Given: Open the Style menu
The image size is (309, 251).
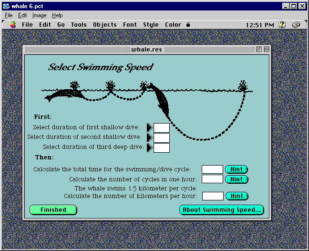Looking at the screenshot, I should (x=151, y=25).
